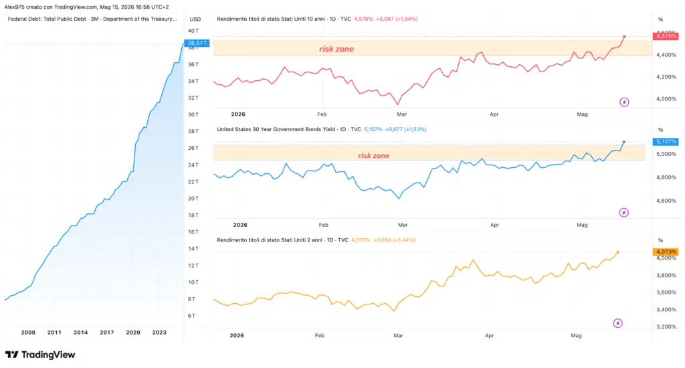Viewport: 685px width, 368px height.
Task: Click the risk zone label on 30-year chart
Action: 373,156
